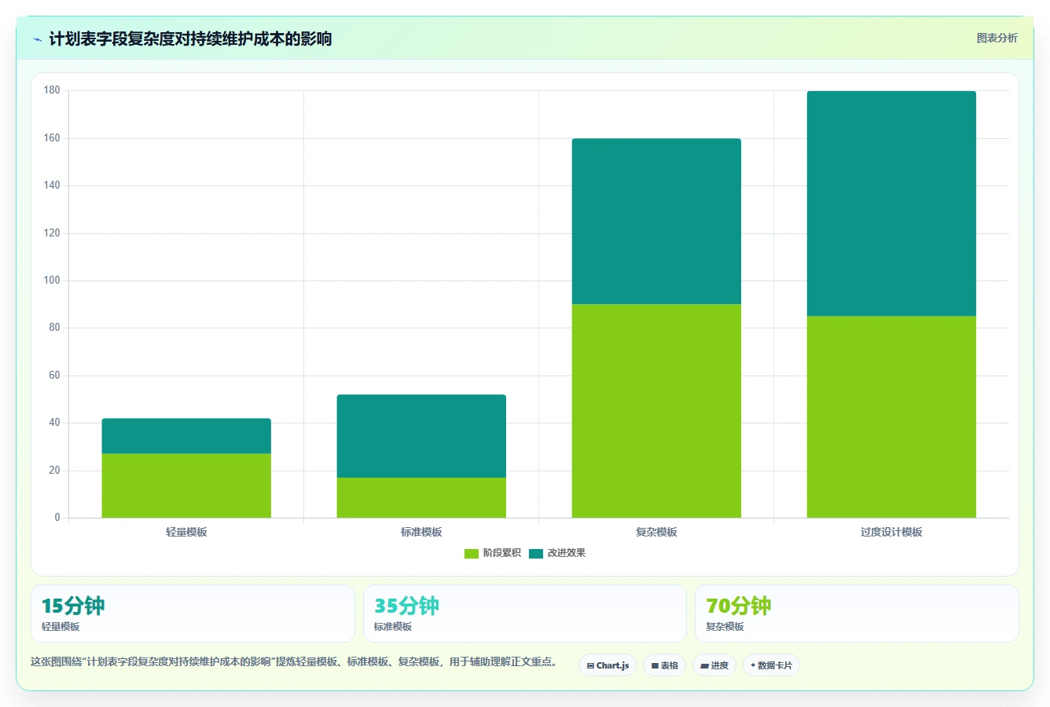Click the green segment of 过度设计模板 bar
1050x707 pixels.
tap(891, 417)
